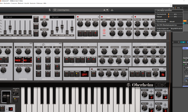Toggle the Chorus power LED on

pos(78,17)
